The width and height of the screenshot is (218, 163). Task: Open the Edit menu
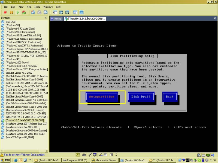coord(13,7)
